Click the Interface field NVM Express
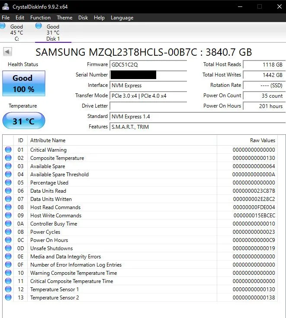 [148, 86]
